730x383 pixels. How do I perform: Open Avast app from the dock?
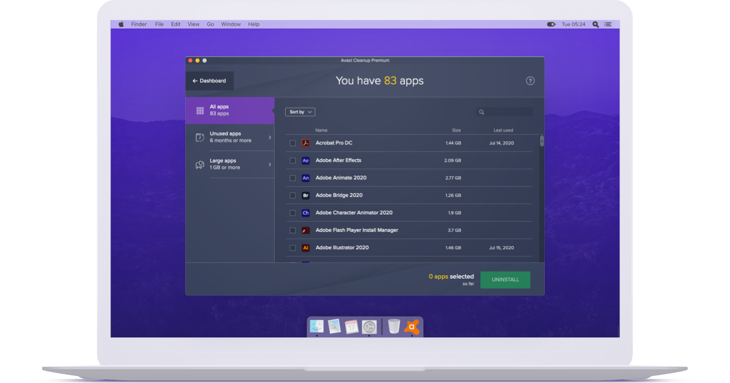click(412, 326)
